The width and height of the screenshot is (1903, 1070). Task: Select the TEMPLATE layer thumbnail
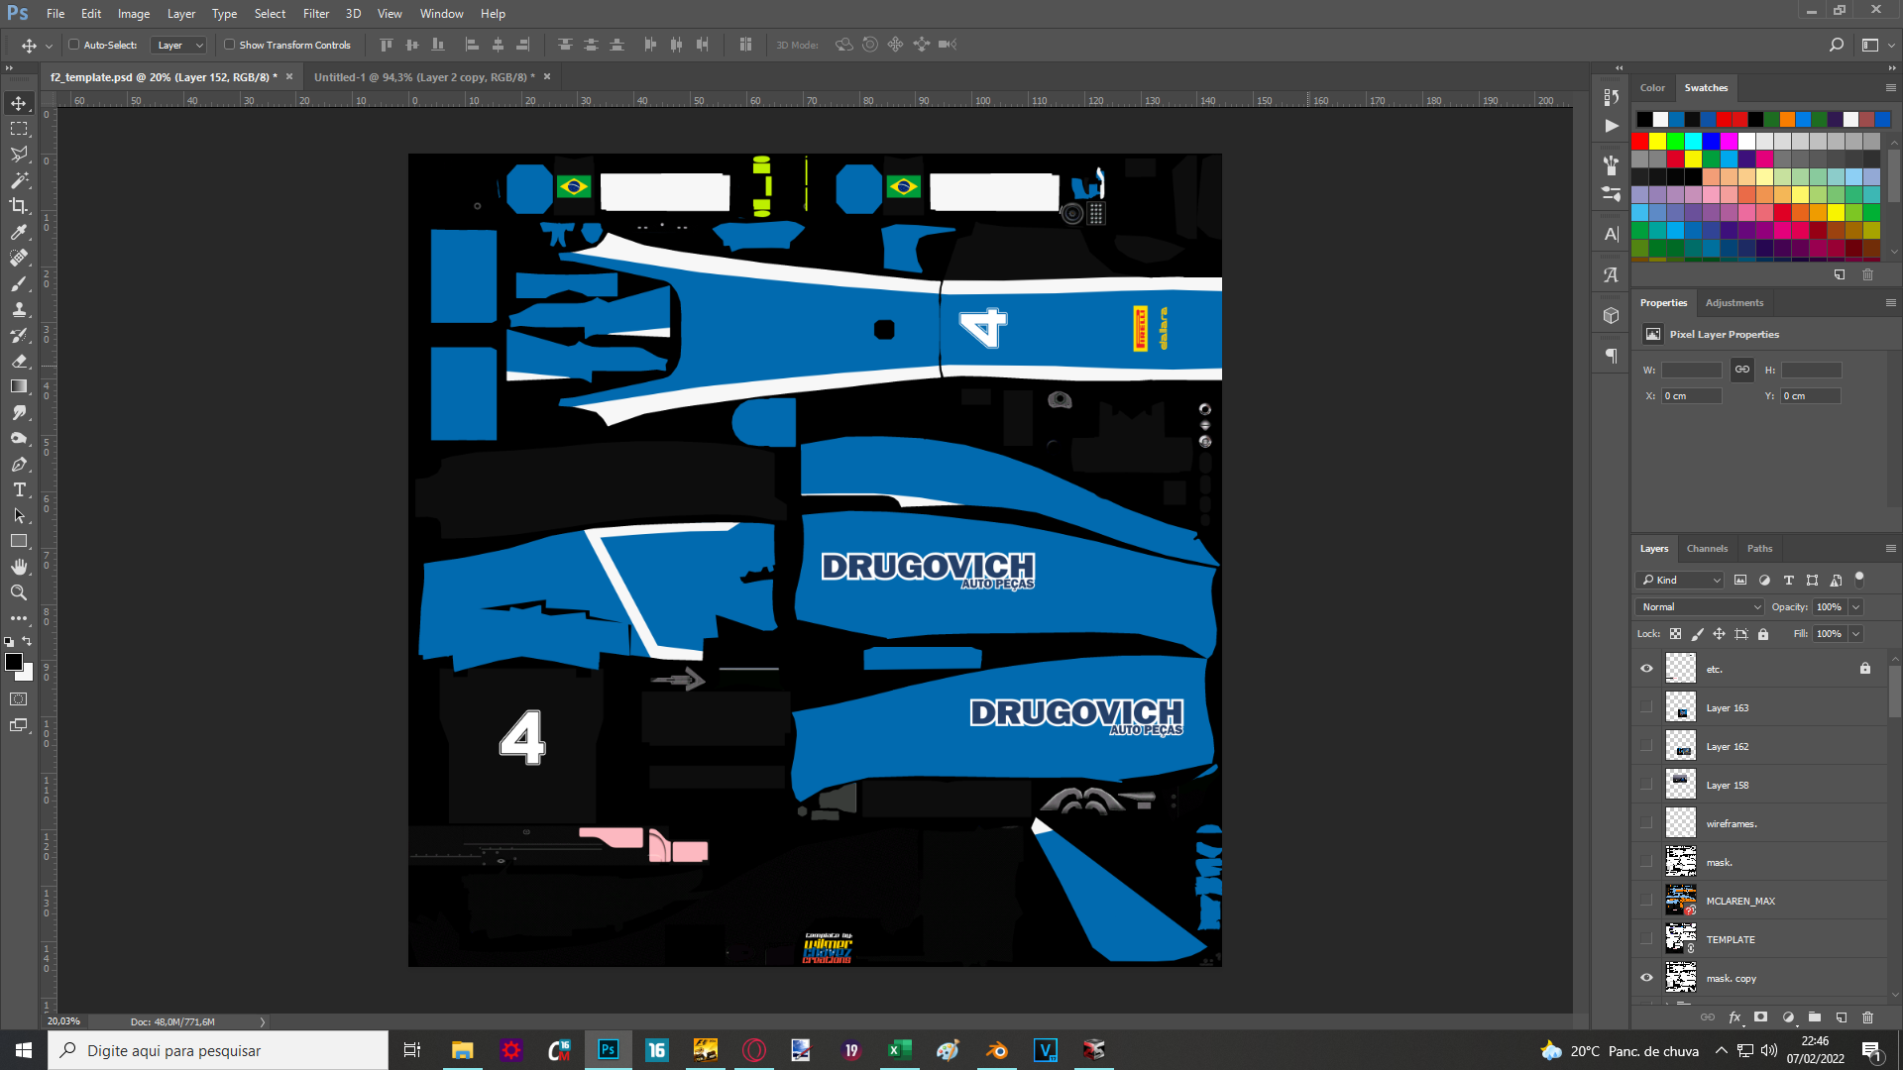pos(1680,939)
